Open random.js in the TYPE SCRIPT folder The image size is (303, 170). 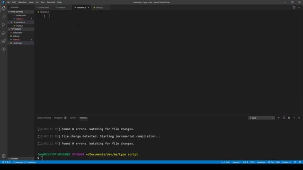pos(21,43)
